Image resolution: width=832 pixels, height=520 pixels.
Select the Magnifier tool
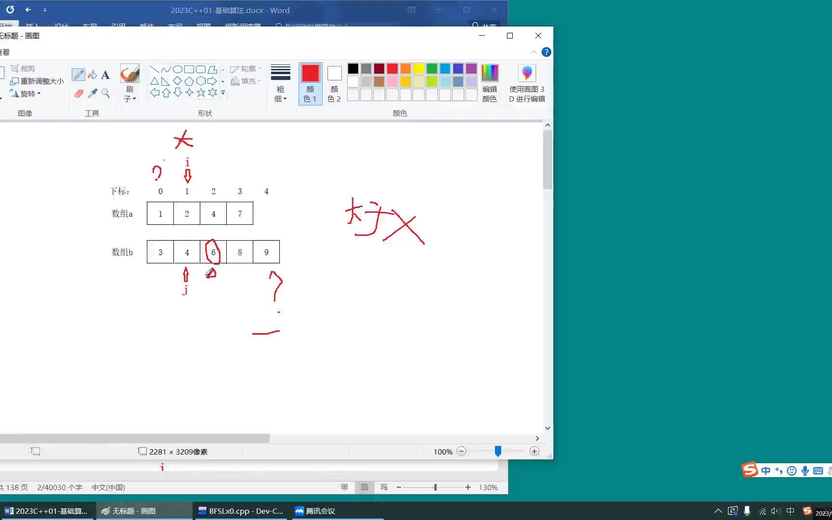point(105,93)
